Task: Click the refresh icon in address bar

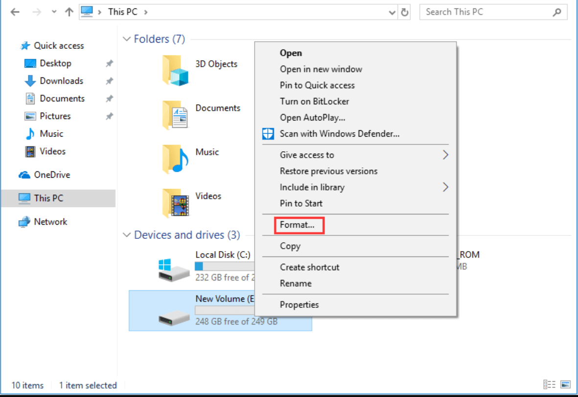Action: tap(405, 12)
